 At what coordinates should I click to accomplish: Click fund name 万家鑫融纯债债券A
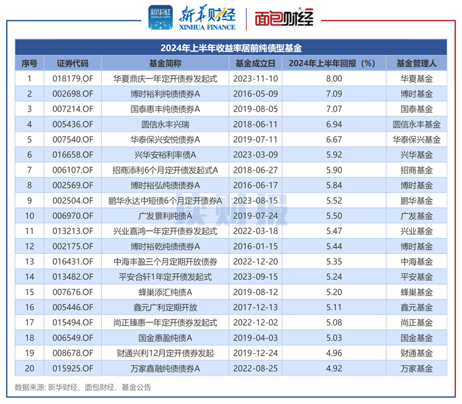pyautogui.click(x=165, y=368)
